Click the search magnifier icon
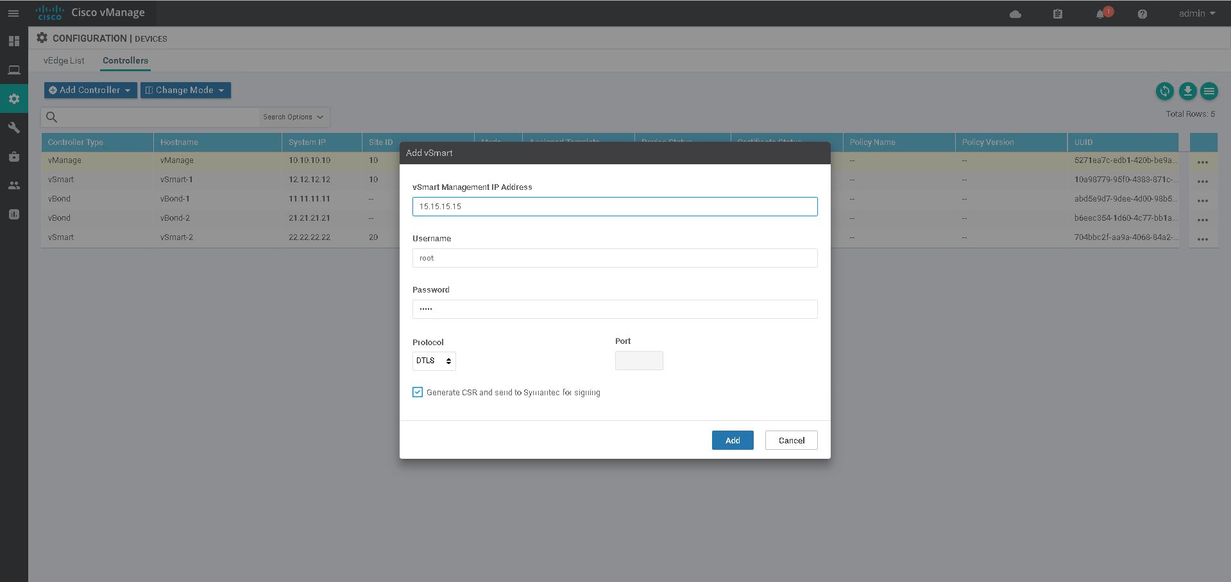The image size is (1231, 582). pyautogui.click(x=52, y=117)
